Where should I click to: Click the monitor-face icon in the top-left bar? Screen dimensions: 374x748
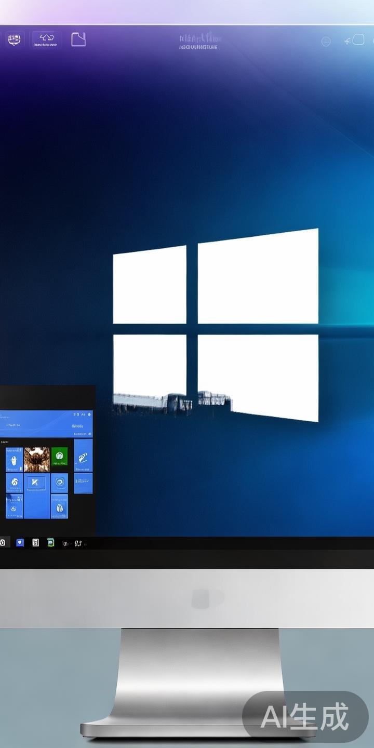pyautogui.click(x=14, y=39)
